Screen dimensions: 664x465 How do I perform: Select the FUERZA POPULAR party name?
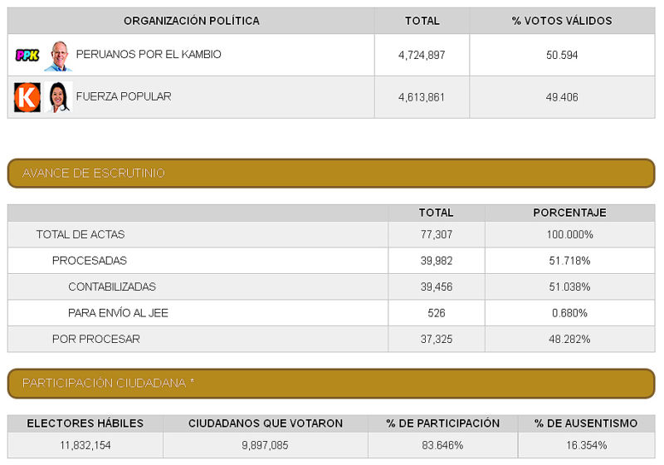(124, 96)
